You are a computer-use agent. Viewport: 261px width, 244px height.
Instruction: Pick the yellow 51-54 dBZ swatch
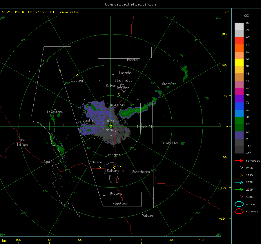(x=239, y=63)
